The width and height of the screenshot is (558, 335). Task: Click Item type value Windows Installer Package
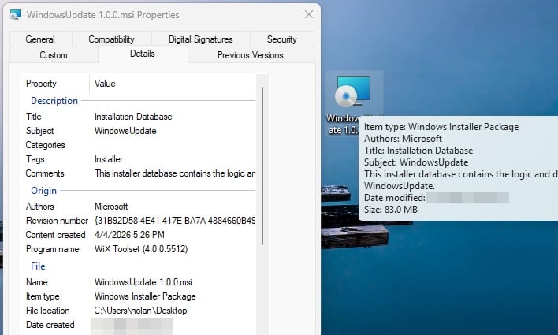click(145, 296)
